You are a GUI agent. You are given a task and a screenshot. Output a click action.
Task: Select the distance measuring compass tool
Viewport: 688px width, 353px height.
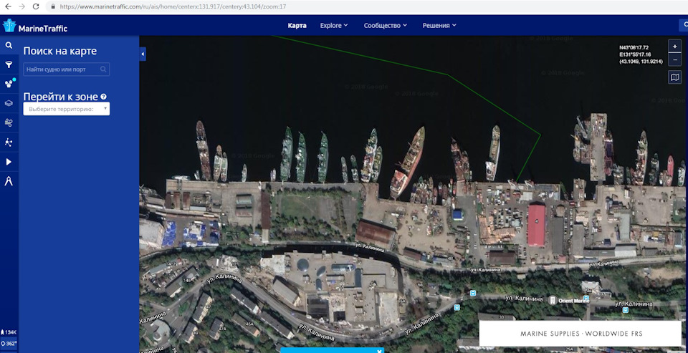pos(9,181)
